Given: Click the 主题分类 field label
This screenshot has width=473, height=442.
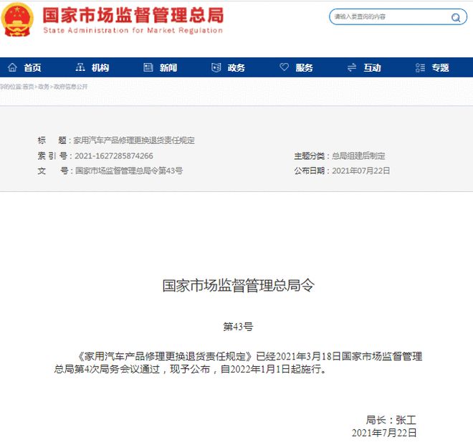Looking at the screenshot, I should pos(309,156).
